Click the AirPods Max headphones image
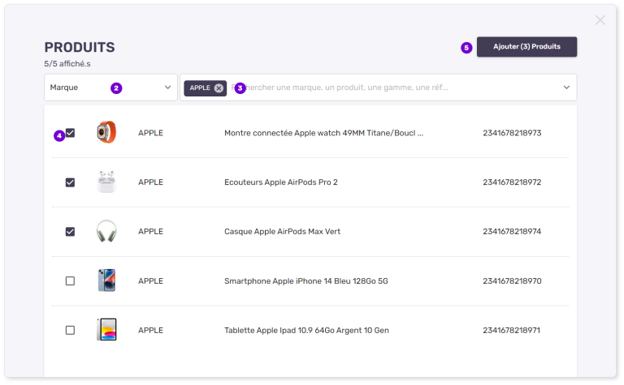 click(106, 232)
